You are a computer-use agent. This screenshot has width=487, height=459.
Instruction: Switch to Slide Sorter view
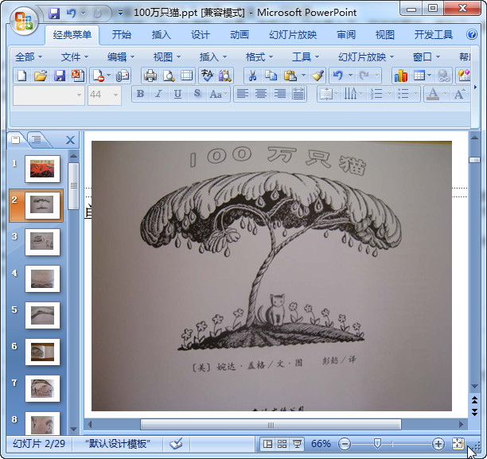282,444
